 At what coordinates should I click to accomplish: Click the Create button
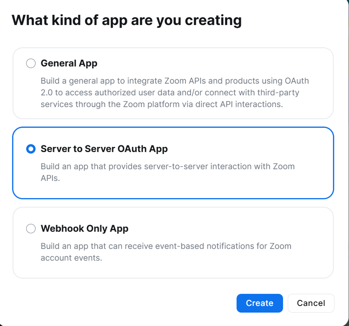(x=260, y=303)
